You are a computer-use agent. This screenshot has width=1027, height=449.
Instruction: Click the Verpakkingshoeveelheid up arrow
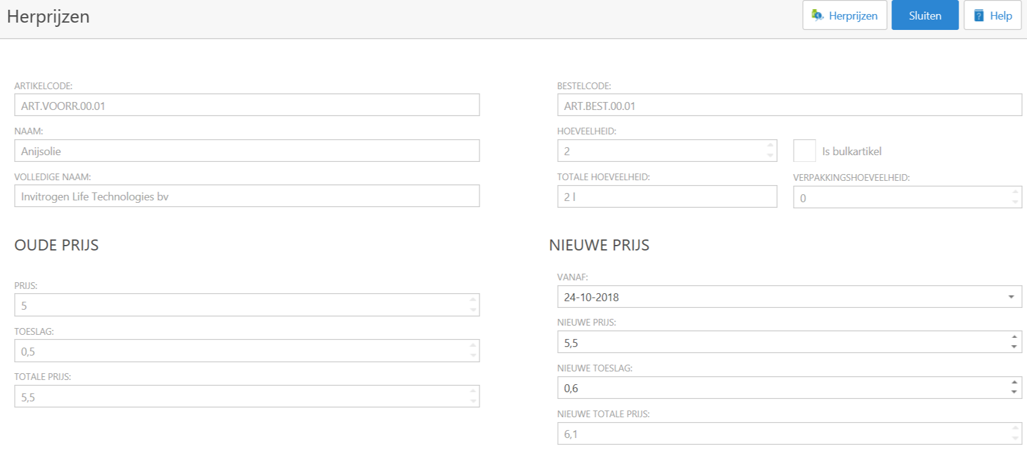(x=1015, y=192)
